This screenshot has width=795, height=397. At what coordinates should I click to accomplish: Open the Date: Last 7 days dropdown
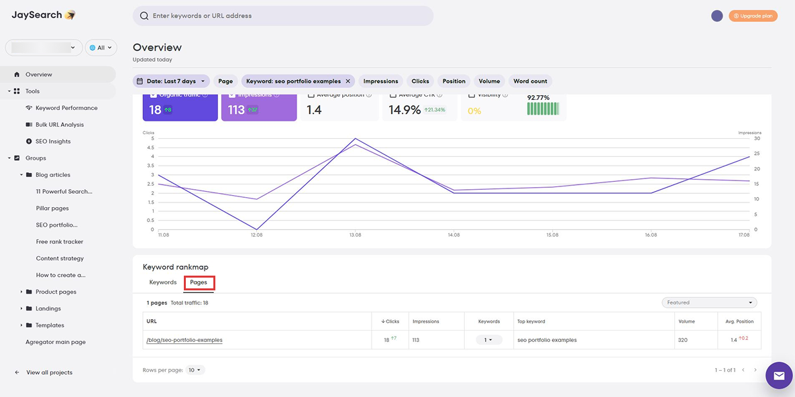171,81
